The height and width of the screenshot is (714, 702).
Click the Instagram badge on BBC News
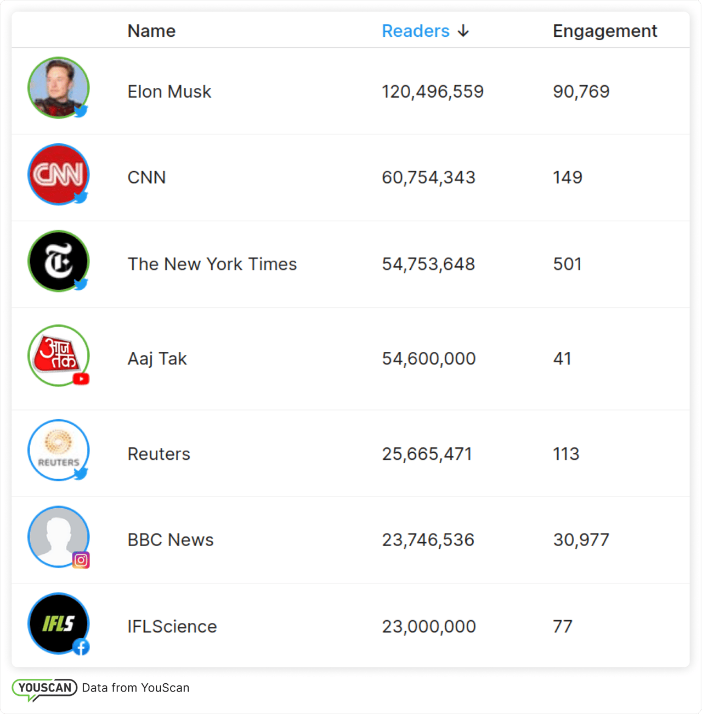(x=81, y=560)
